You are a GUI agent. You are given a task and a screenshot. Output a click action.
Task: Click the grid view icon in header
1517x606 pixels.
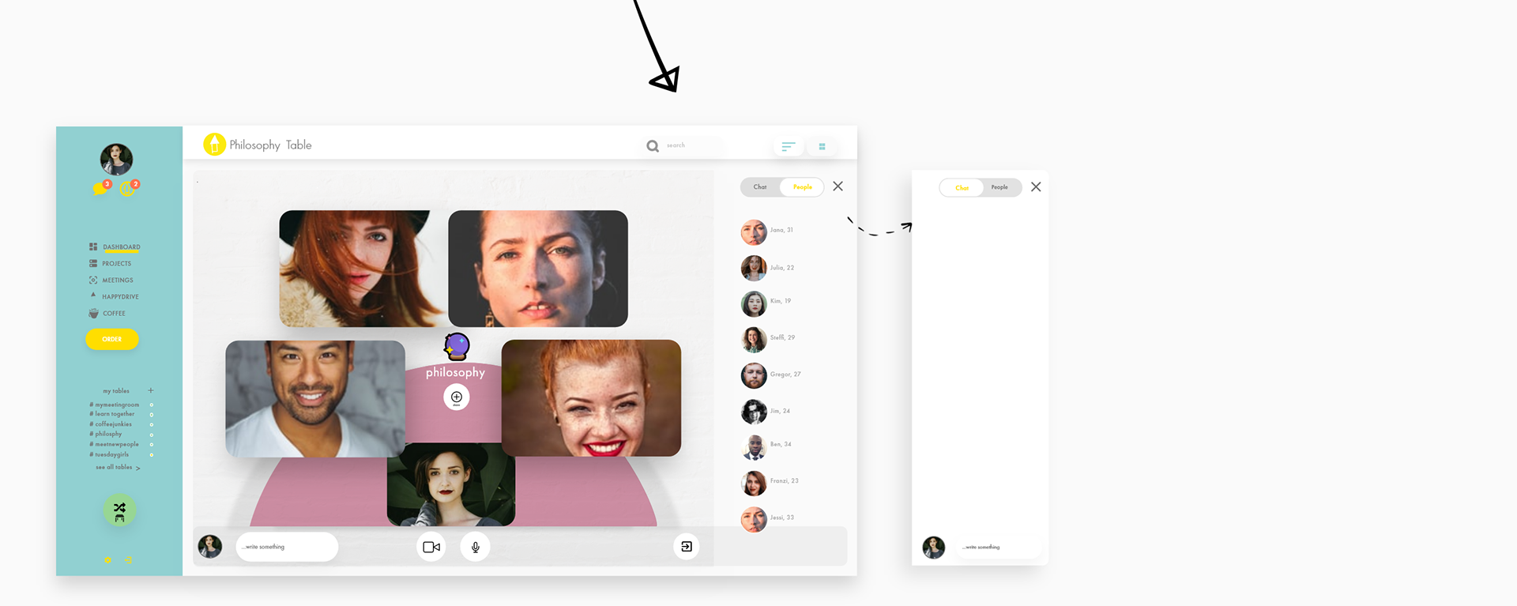point(822,146)
